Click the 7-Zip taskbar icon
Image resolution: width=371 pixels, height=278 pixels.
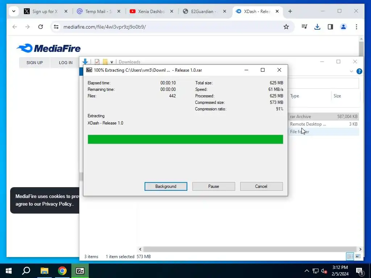pos(80,271)
